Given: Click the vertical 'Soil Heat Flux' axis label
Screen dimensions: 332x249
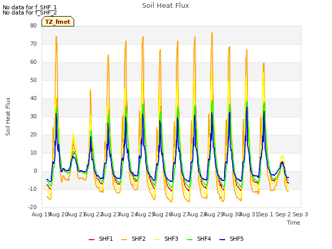Looking at the screenshot, I should [8, 116].
